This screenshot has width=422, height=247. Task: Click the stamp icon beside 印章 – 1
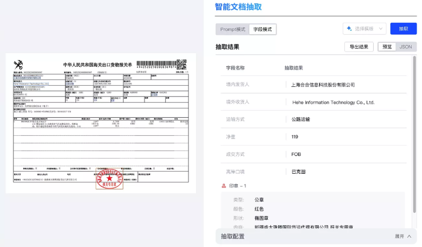coord(224,186)
